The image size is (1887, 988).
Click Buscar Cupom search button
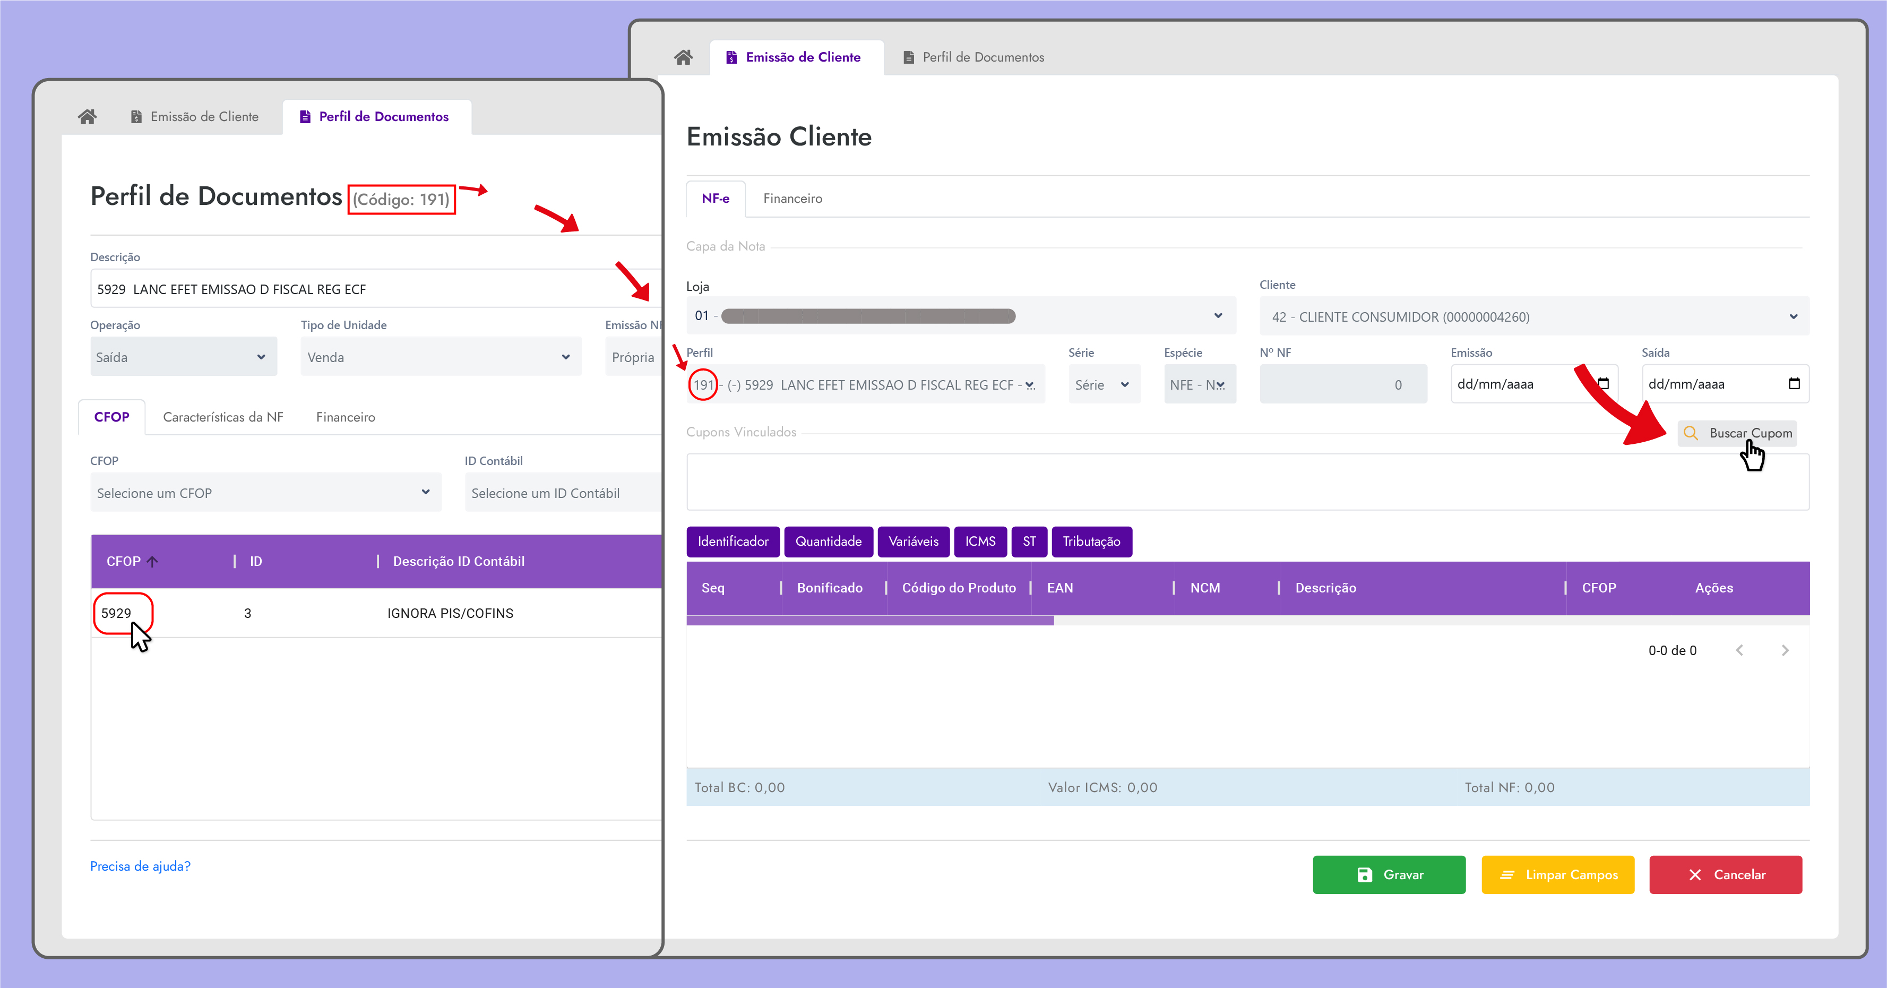click(1737, 434)
